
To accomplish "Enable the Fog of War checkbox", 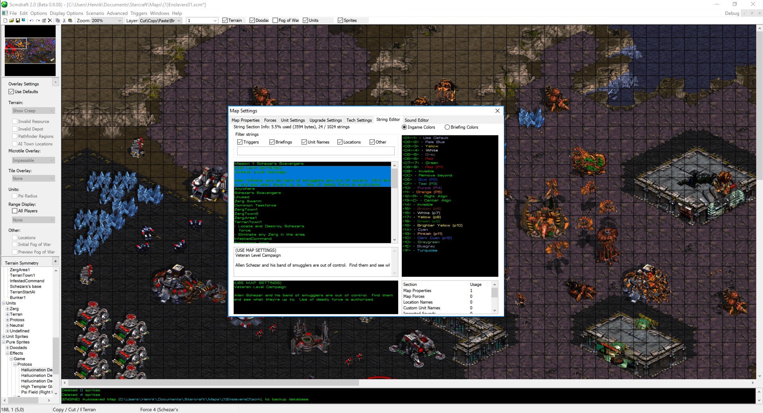I will (x=275, y=20).
